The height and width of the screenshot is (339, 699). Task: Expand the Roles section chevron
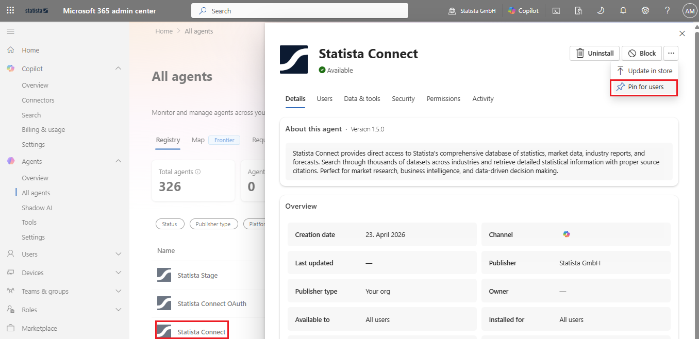[118, 310]
